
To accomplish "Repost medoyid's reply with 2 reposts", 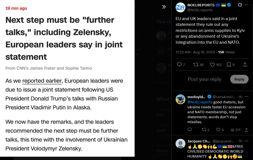I will (x=205, y=130).
